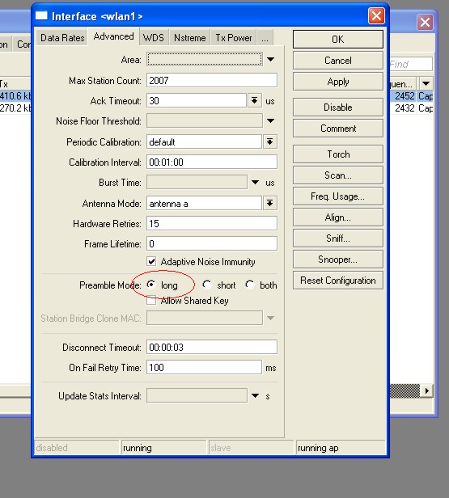Viewport: 449px width, 498px height.
Task: Open the Antenna Mode dropdown
Action: pyautogui.click(x=269, y=203)
